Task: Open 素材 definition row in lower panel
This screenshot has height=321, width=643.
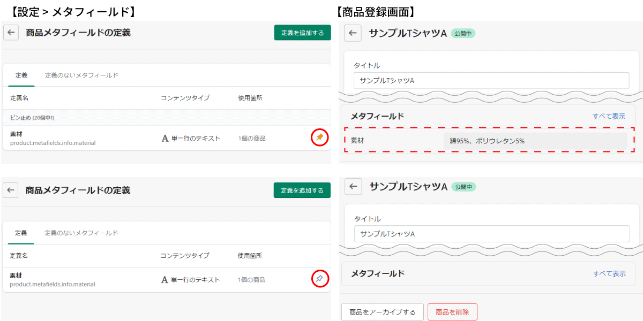Action: click(167, 279)
